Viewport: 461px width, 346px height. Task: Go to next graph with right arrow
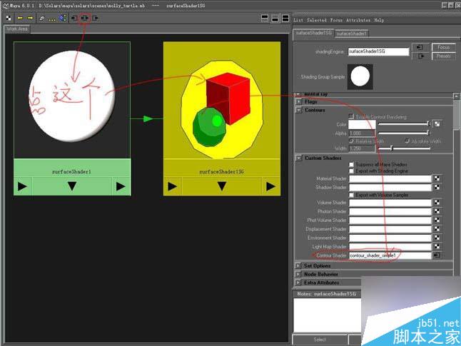[x=30, y=19]
